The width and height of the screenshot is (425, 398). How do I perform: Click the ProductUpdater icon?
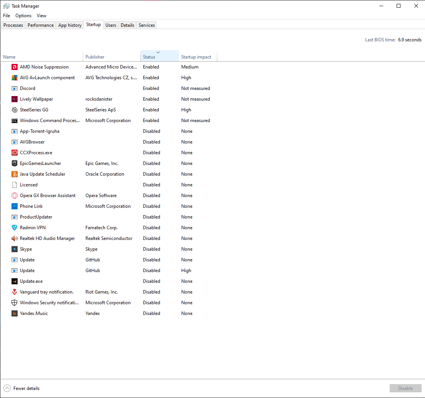tap(14, 217)
